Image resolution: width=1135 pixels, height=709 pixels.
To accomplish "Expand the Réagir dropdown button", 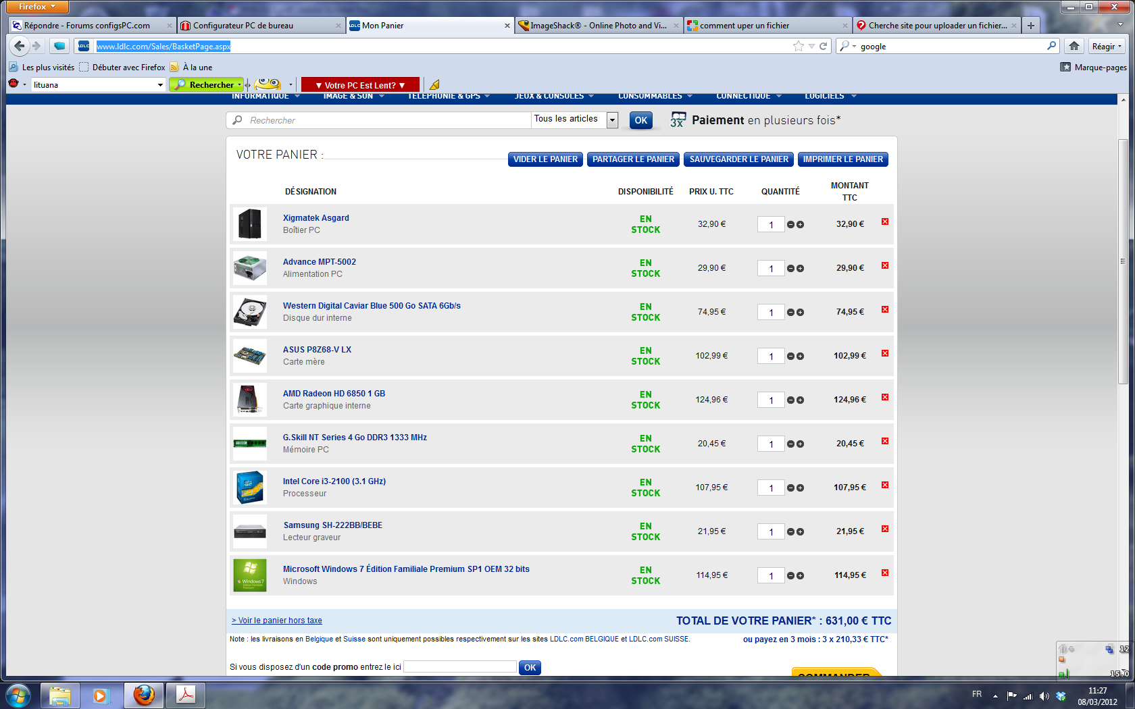I will (x=1106, y=46).
